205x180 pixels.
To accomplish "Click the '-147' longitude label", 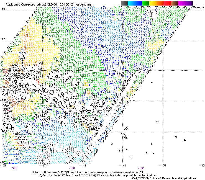I will [43, 166].
